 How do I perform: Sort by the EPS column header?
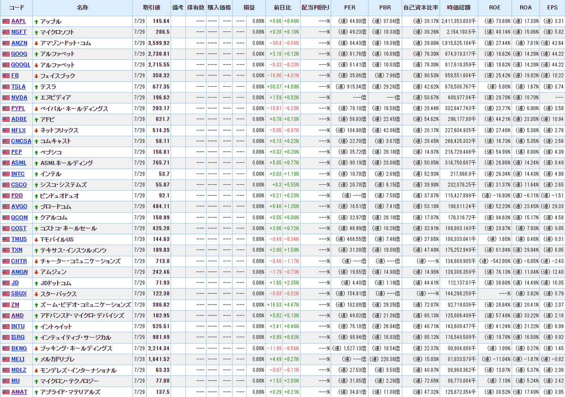552,8
